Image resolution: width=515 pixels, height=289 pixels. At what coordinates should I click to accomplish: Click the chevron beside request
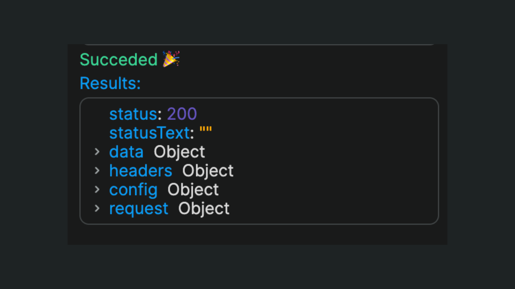click(97, 208)
